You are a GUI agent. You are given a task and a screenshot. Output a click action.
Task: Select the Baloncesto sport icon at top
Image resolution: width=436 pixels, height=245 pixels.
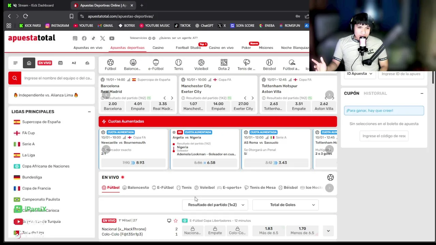point(132,65)
